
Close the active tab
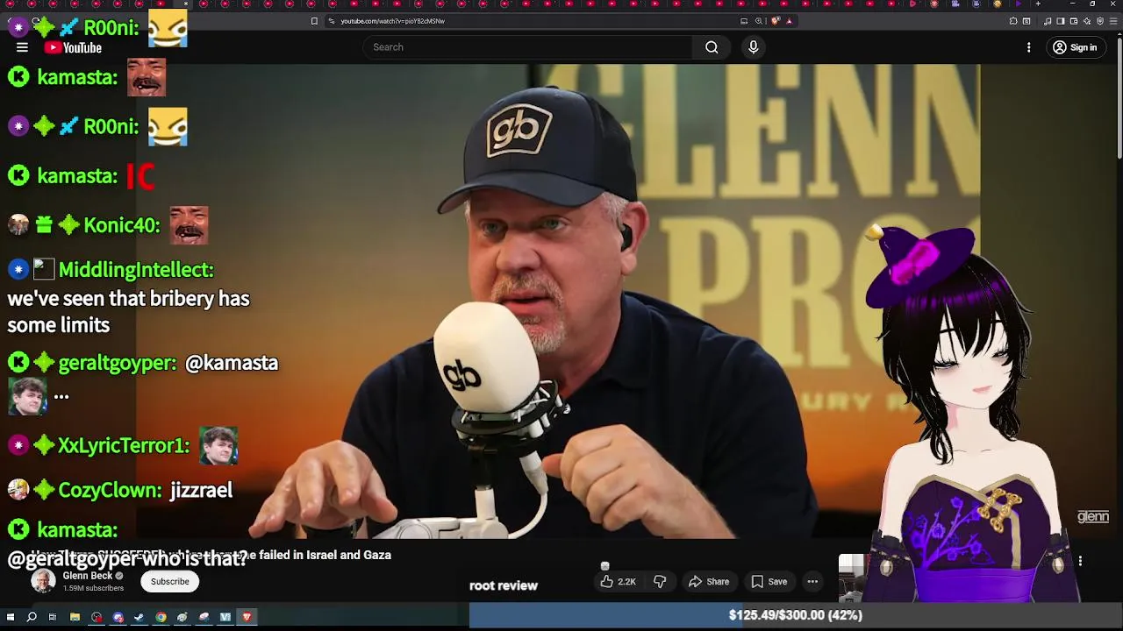pyautogui.click(x=185, y=4)
